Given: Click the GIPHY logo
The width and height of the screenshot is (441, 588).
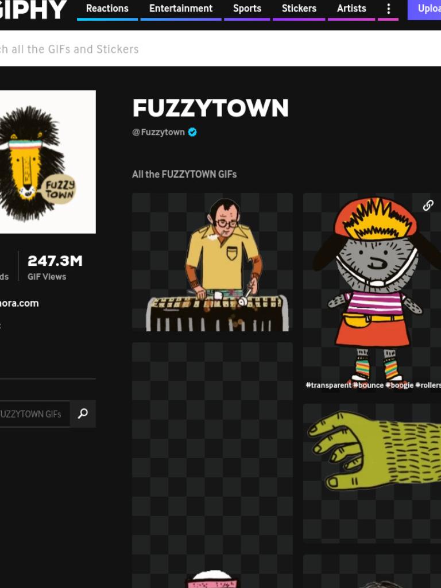Looking at the screenshot, I should pyautogui.click(x=33, y=9).
